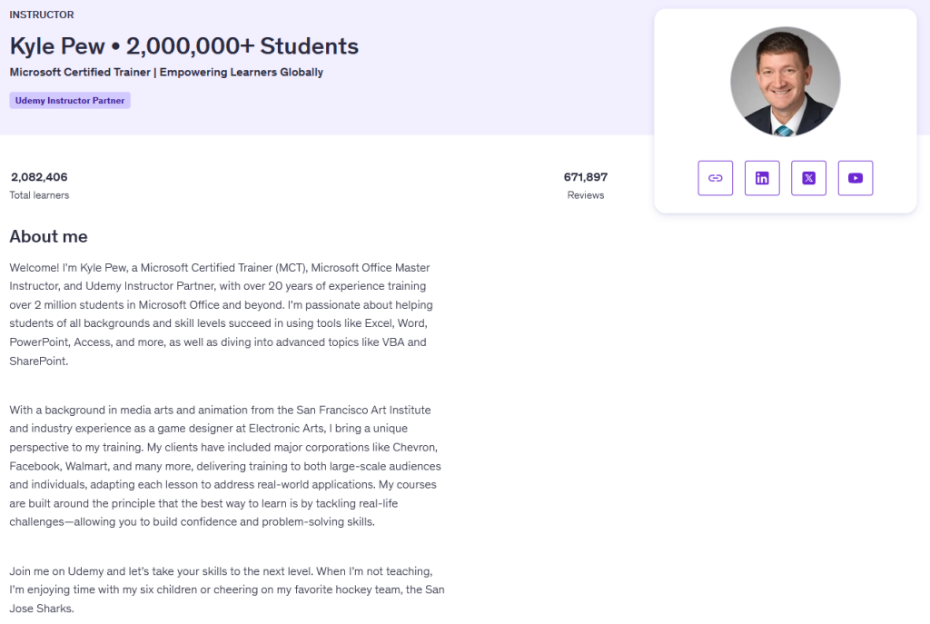930x624 pixels.
Task: Click the 671,897 reviews number
Action: click(585, 177)
